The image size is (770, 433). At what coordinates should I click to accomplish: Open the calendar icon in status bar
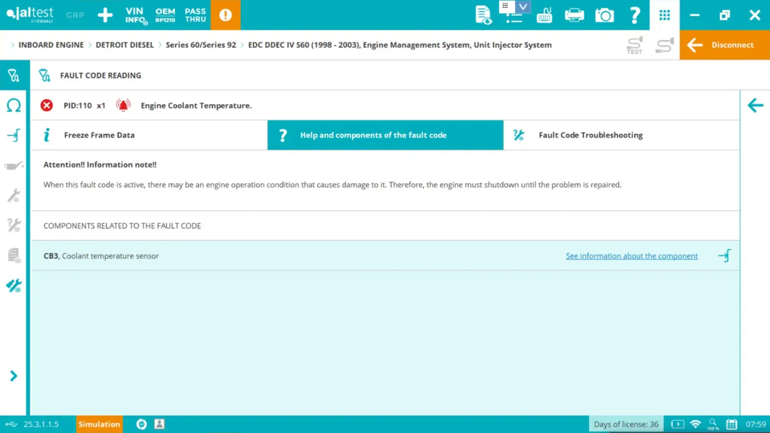tap(731, 424)
